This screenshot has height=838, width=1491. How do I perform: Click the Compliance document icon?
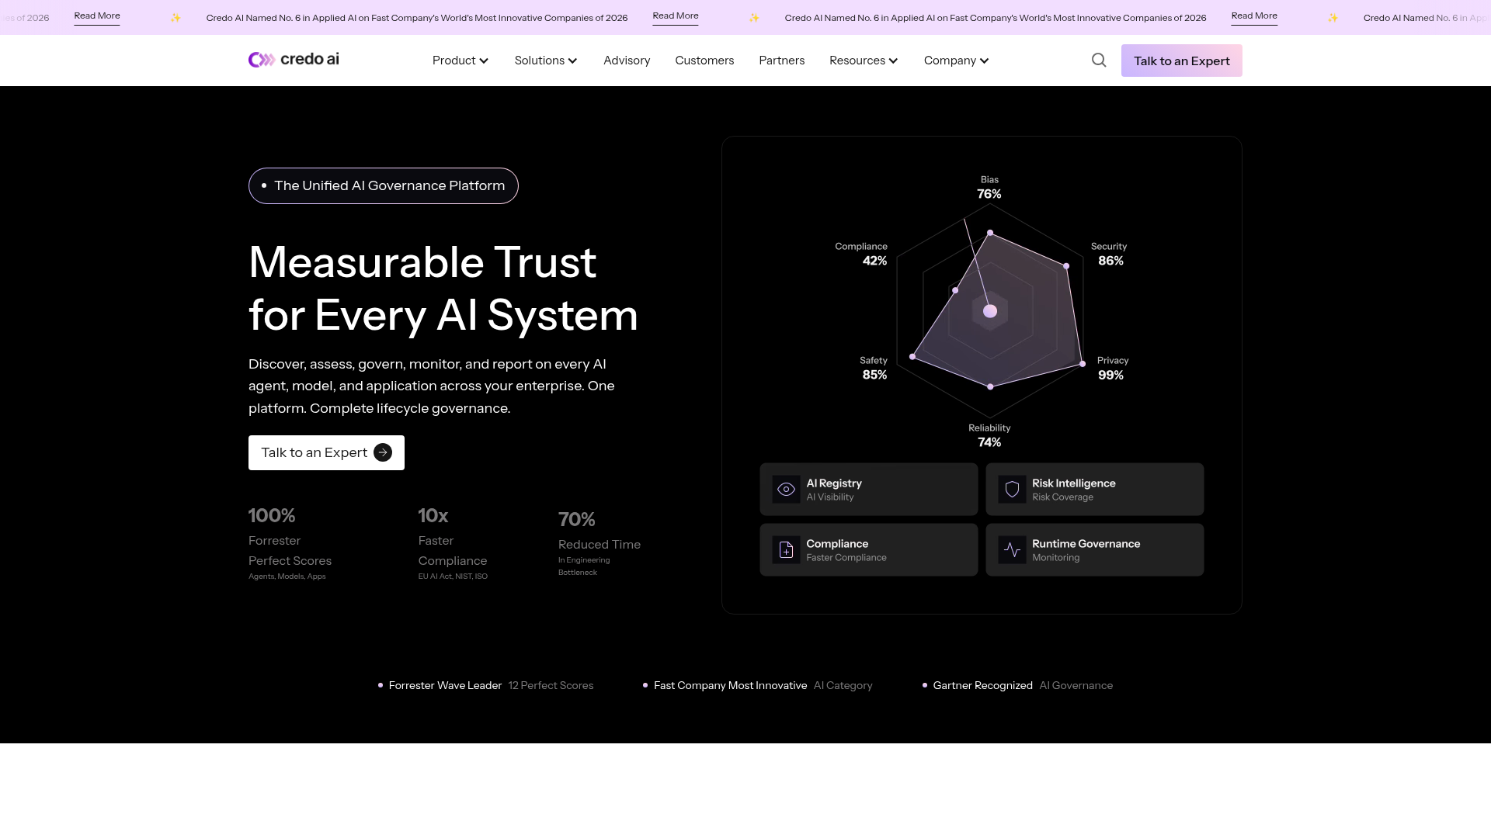[786, 550]
